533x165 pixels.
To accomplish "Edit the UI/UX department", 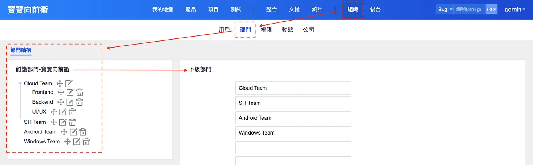I will pyautogui.click(x=63, y=112).
